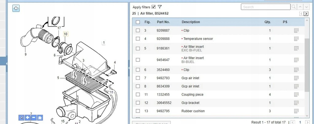This screenshot has height=124, width=314.
Task: Go to the next section beside the Air filter title
Action: (306, 13)
